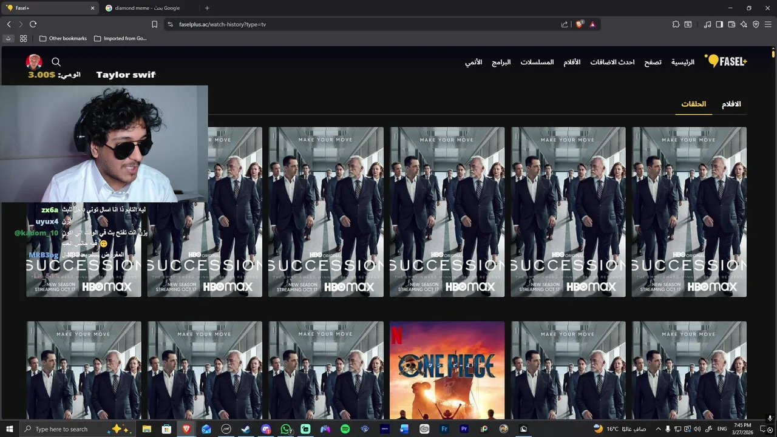Viewport: 777px width, 437px height.
Task: Click the Fasel+ logo
Action: [726, 61]
